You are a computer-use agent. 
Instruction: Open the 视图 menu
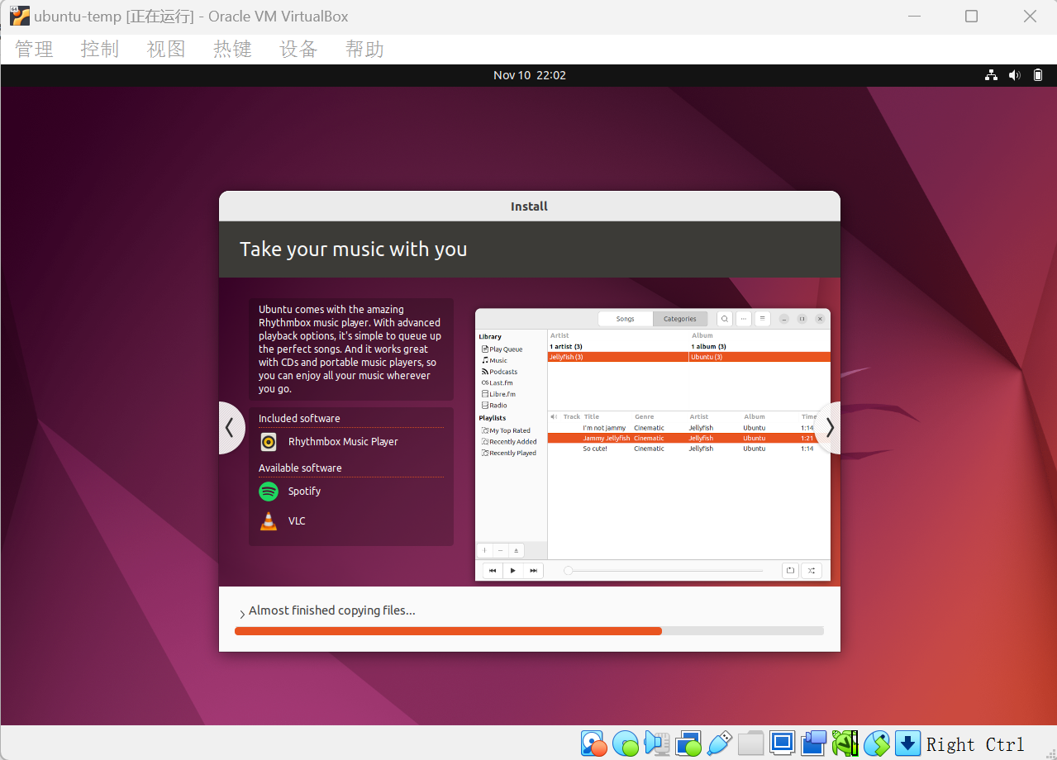point(166,50)
